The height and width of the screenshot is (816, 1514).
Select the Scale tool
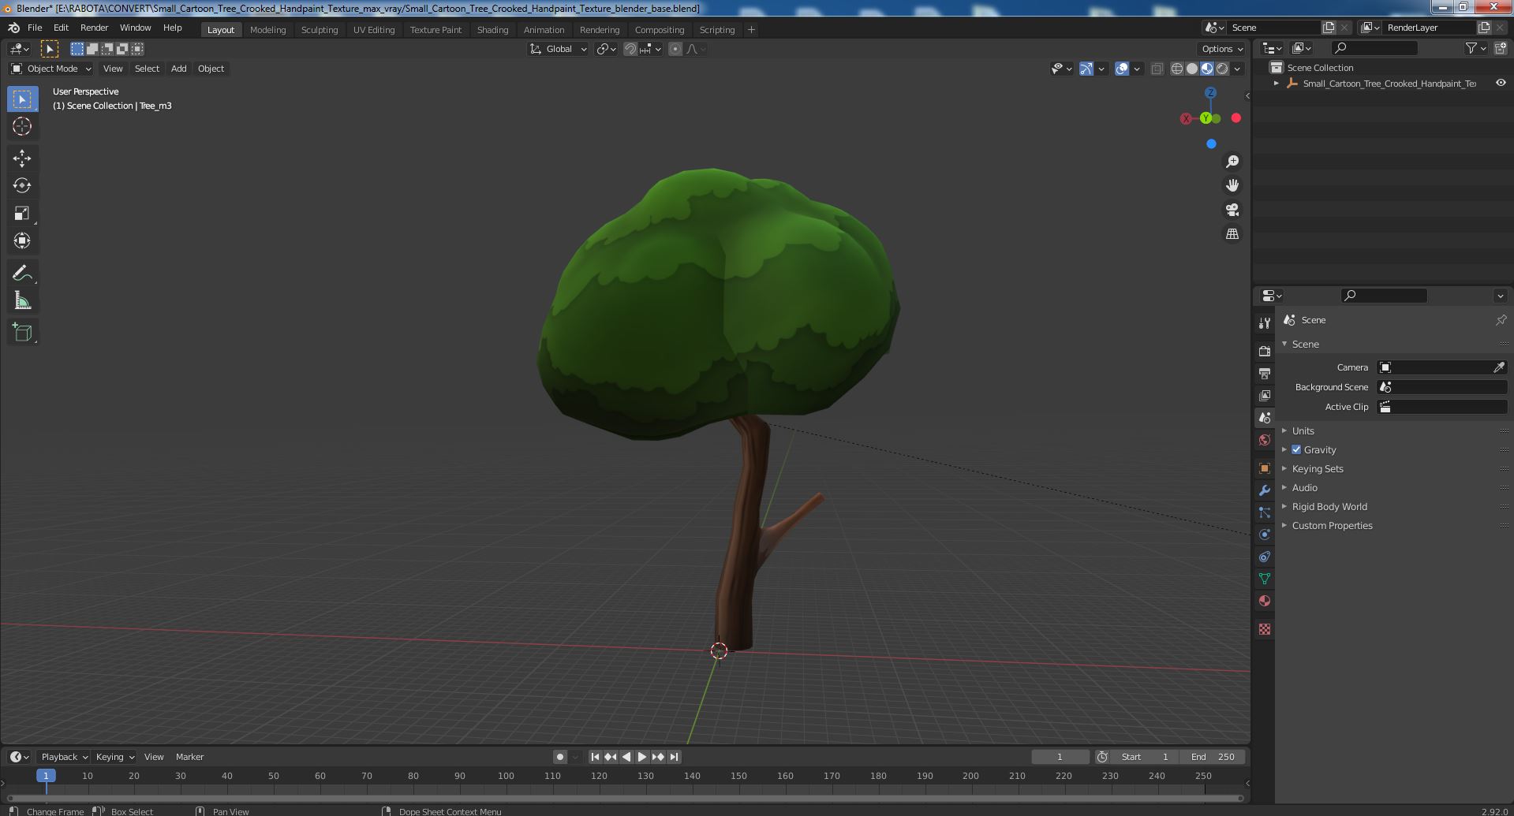point(22,214)
